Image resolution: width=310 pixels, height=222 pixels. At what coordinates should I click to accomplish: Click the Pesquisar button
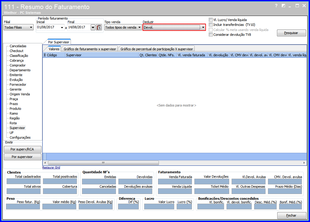click(x=291, y=33)
